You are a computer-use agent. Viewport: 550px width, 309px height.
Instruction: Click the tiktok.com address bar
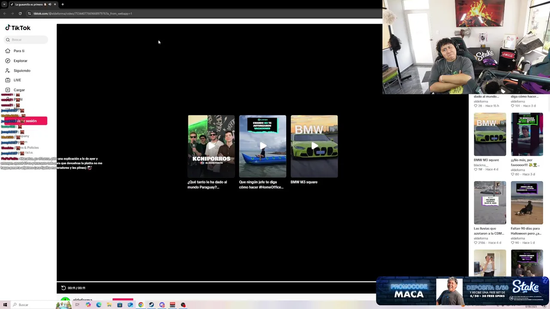coord(82,13)
